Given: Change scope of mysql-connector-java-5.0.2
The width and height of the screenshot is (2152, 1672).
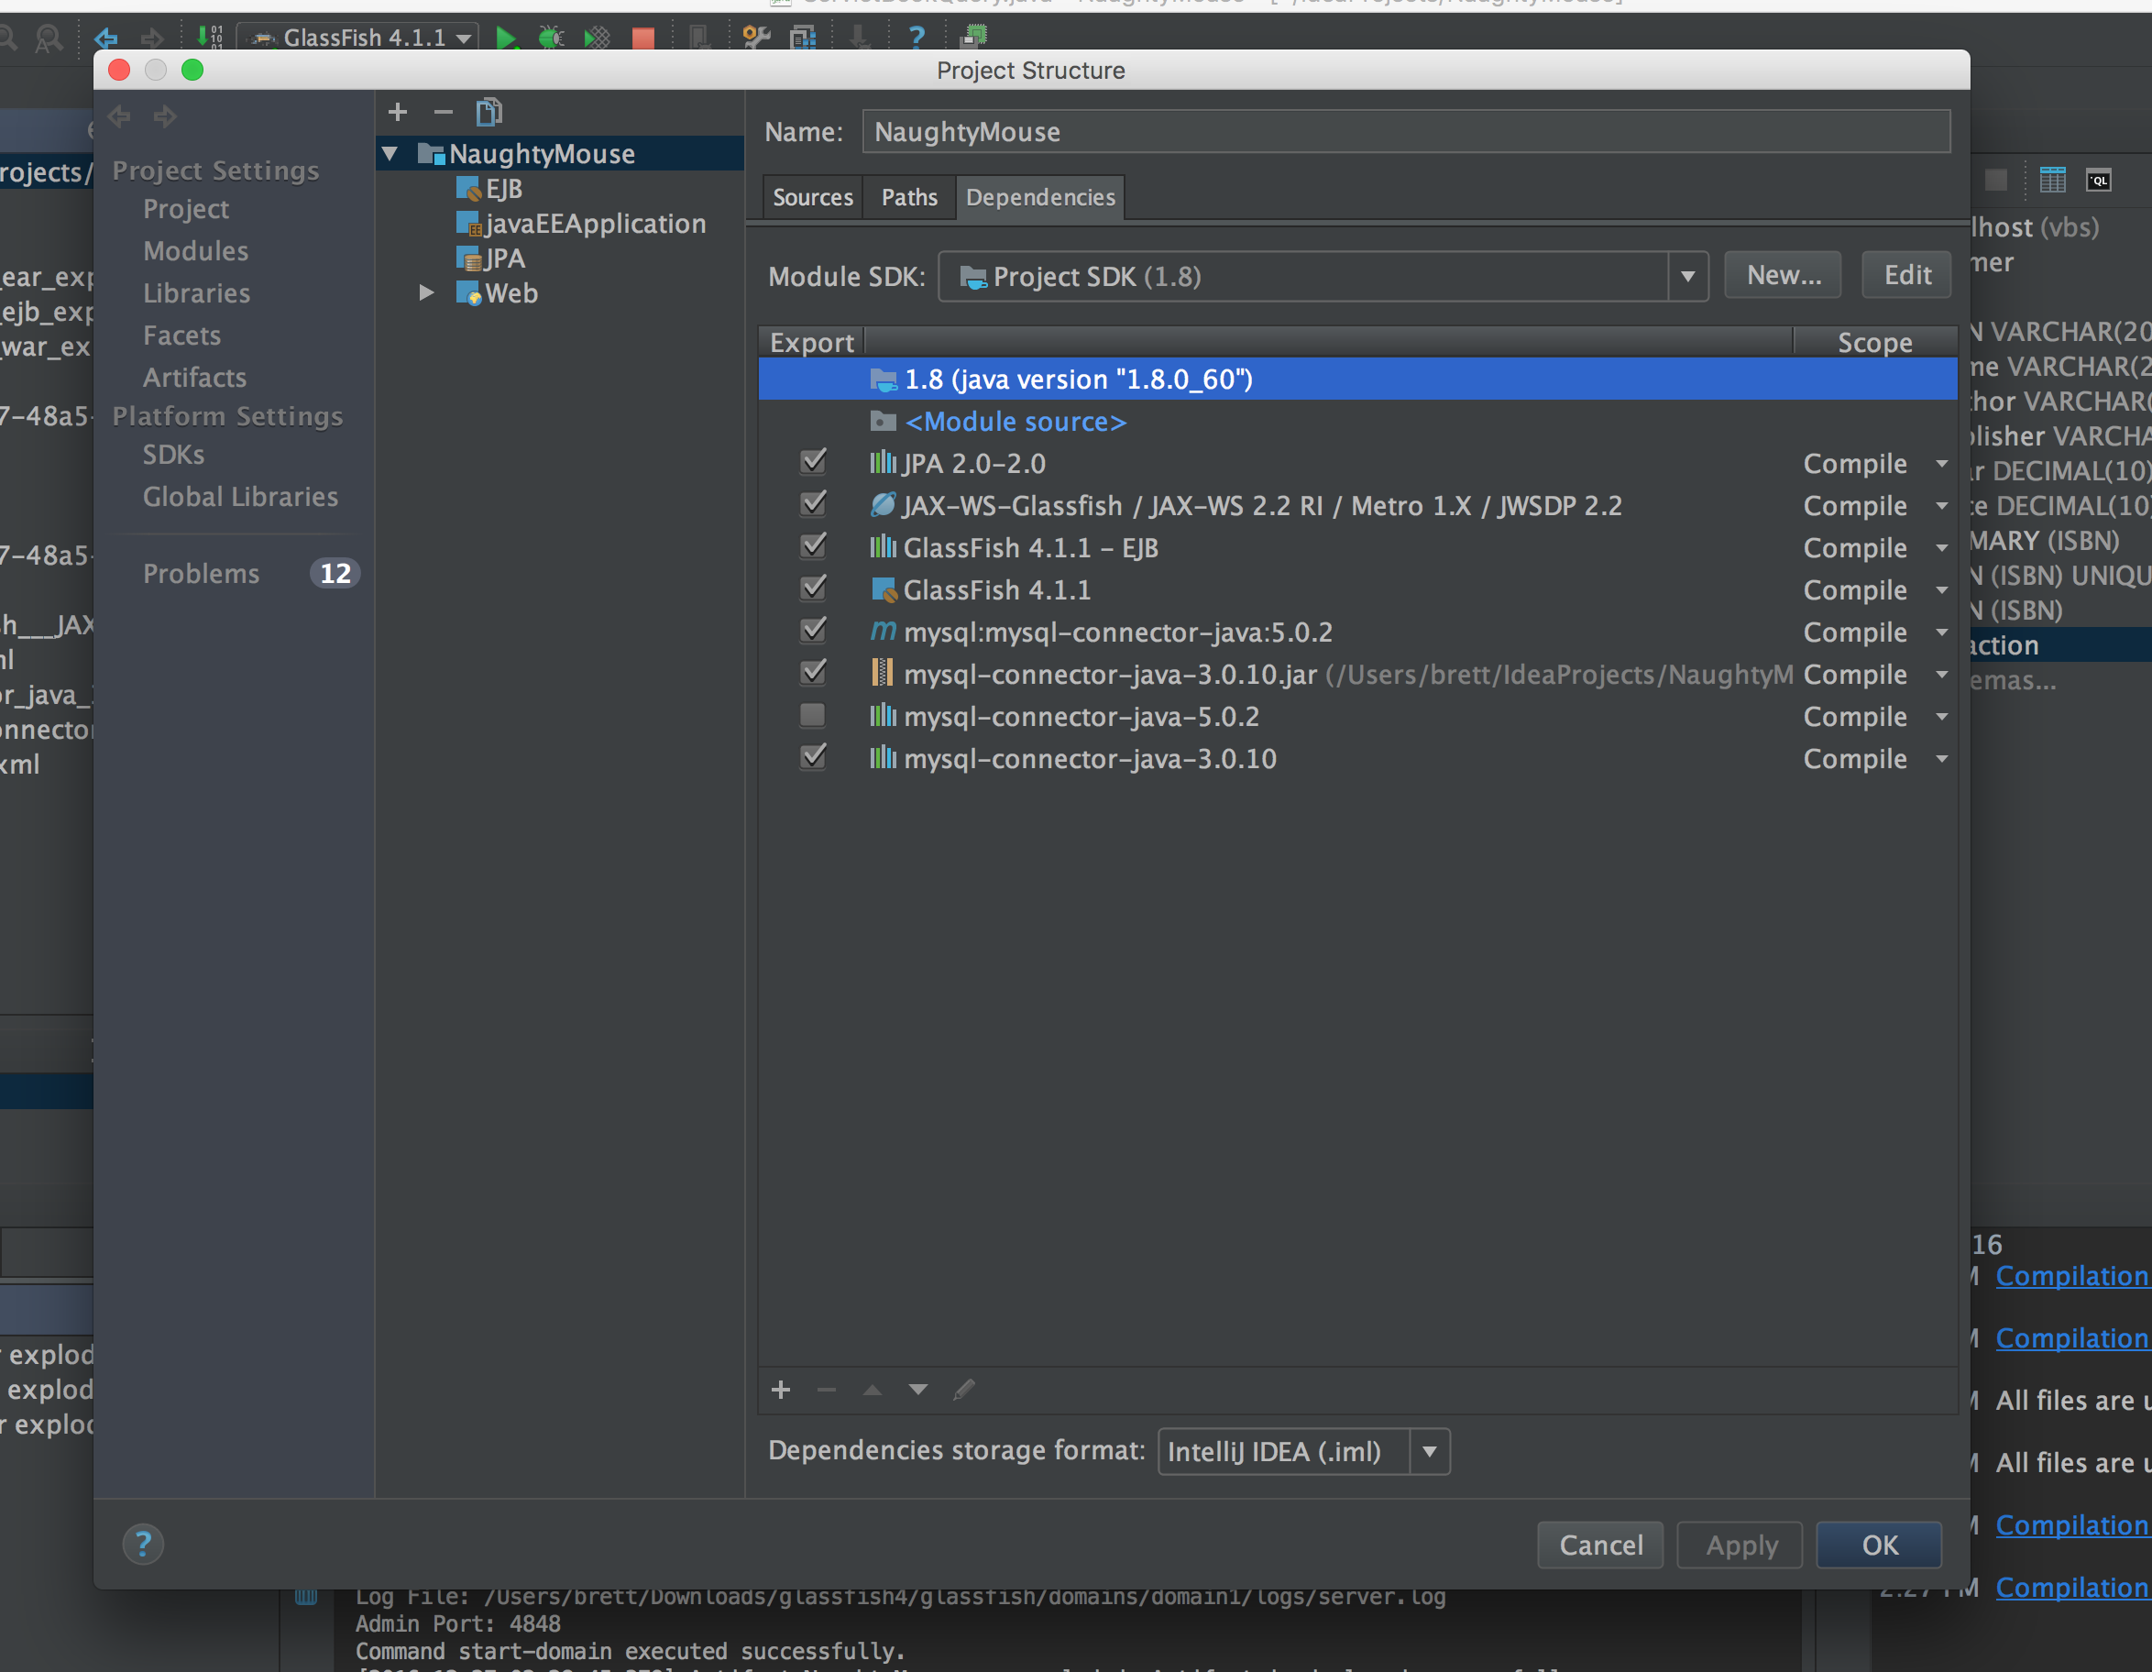Looking at the screenshot, I should coord(1875,716).
